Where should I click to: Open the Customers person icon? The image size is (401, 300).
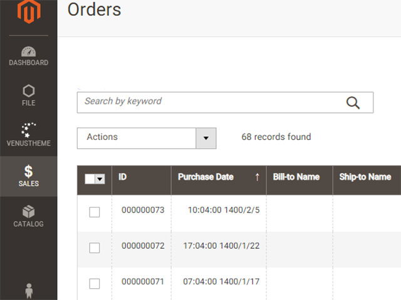[29, 291]
